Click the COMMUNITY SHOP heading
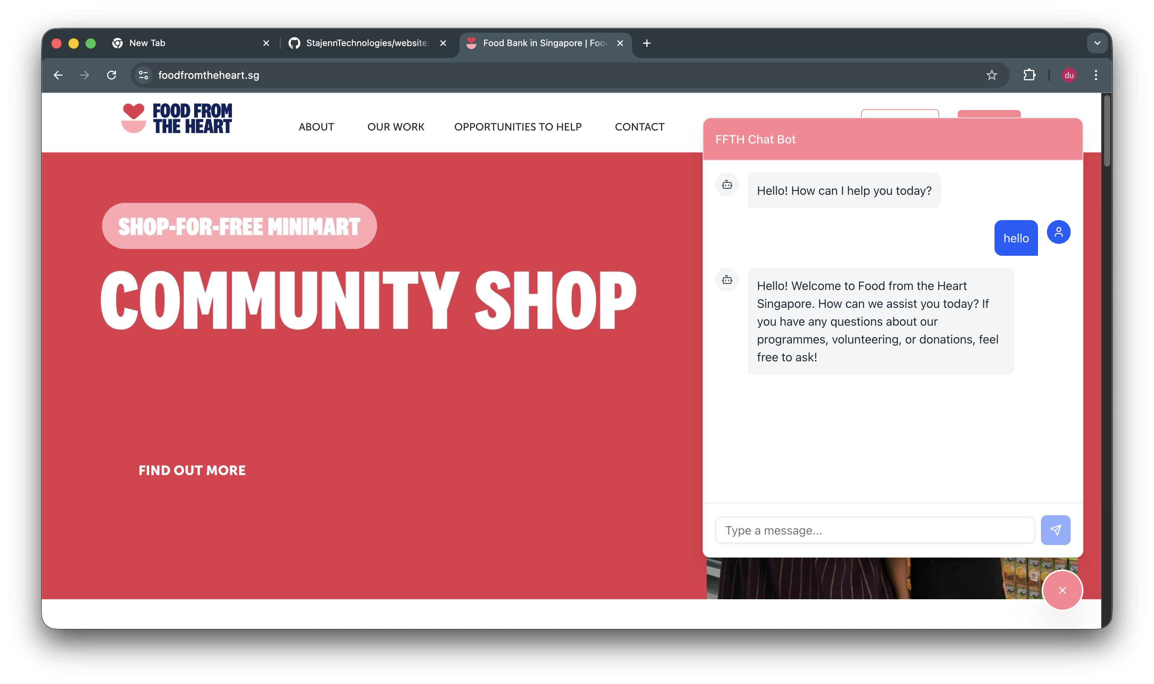The image size is (1154, 684). pyautogui.click(x=368, y=300)
